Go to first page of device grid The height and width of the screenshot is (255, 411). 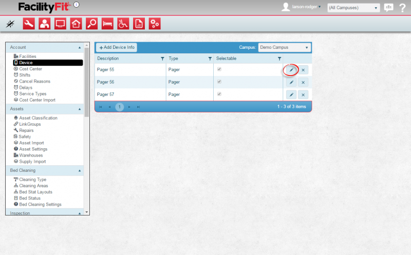tap(100, 107)
